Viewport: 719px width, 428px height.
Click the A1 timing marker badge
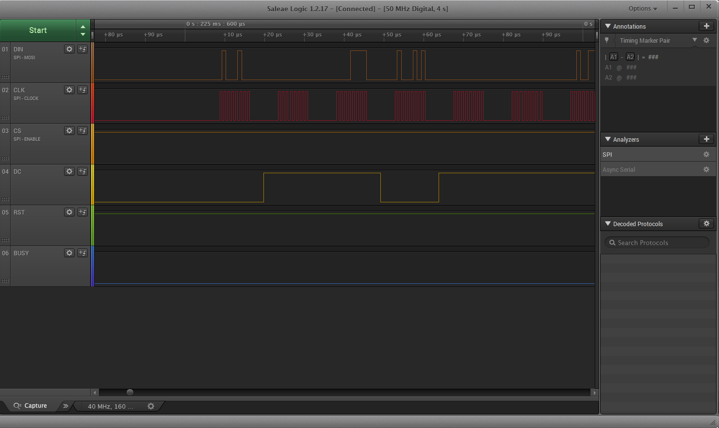coord(614,57)
